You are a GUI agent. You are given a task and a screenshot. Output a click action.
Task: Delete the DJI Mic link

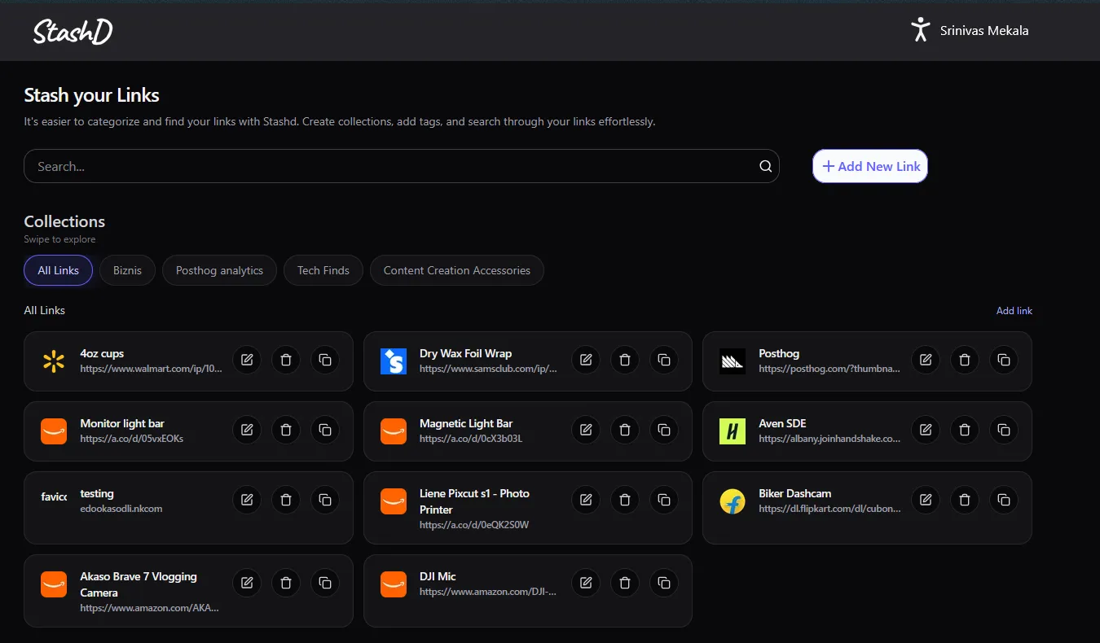pyautogui.click(x=625, y=583)
